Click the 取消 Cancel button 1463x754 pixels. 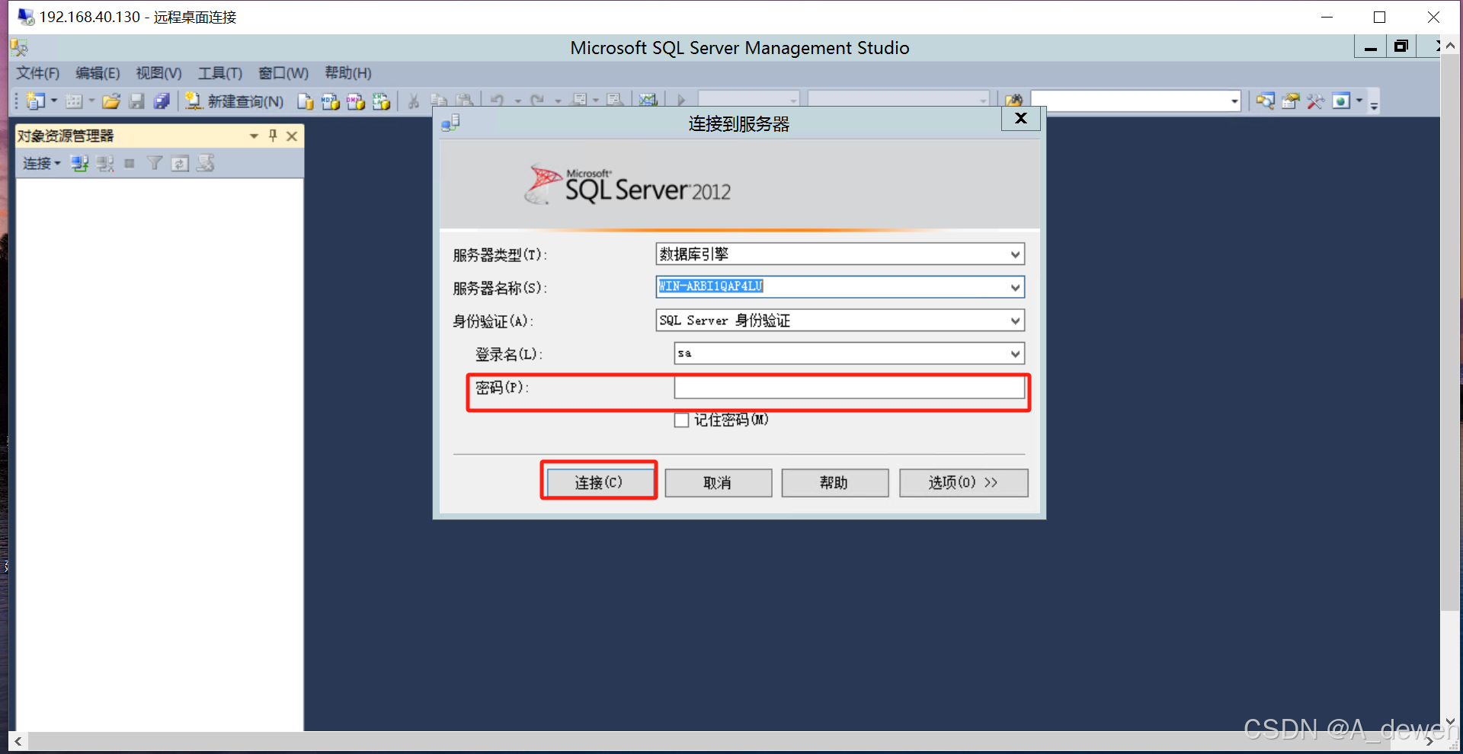718,483
